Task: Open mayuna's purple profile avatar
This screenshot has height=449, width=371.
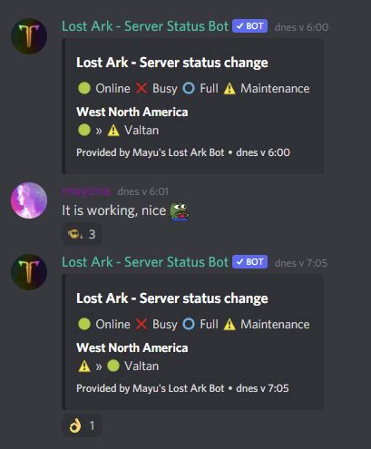Action: 29,200
